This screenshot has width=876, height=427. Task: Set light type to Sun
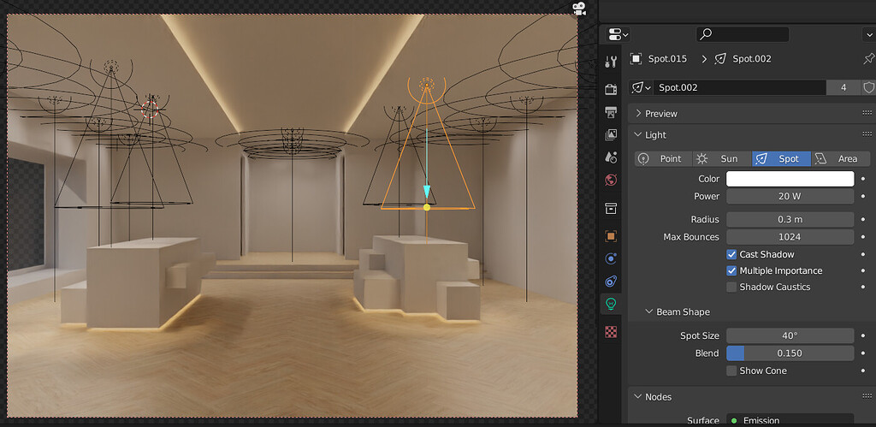tap(722, 158)
